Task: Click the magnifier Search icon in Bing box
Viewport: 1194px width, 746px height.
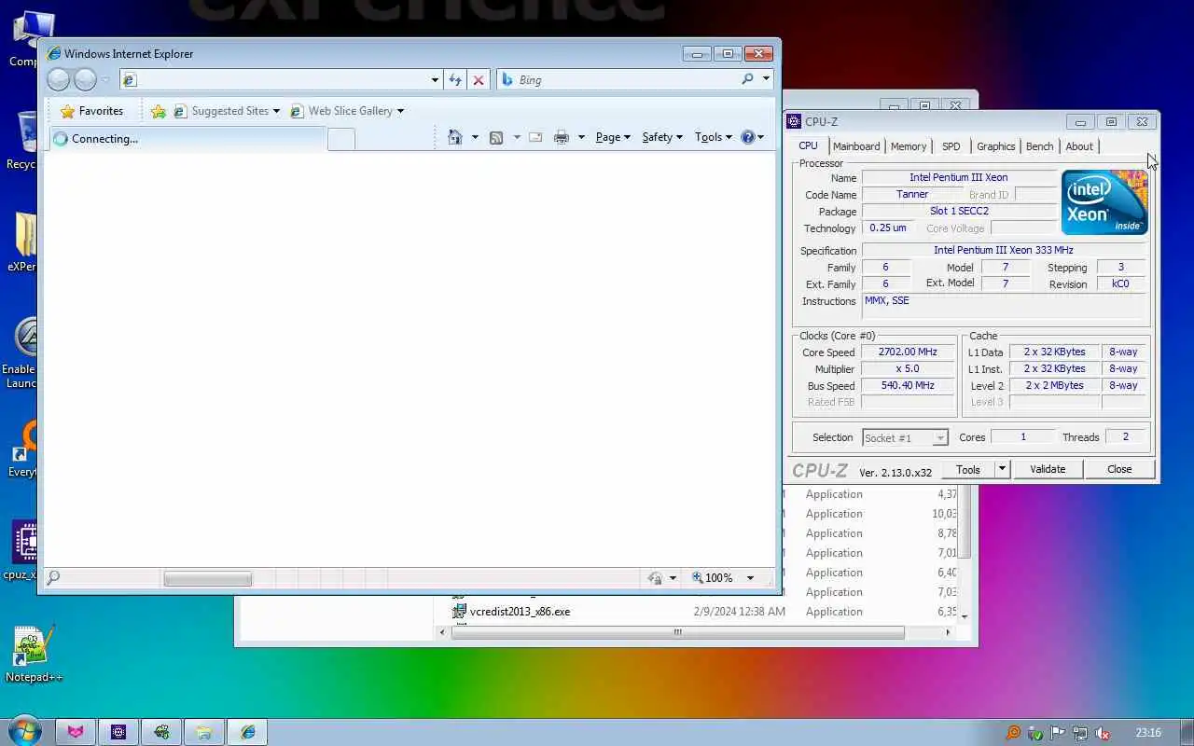Action: 747,79
